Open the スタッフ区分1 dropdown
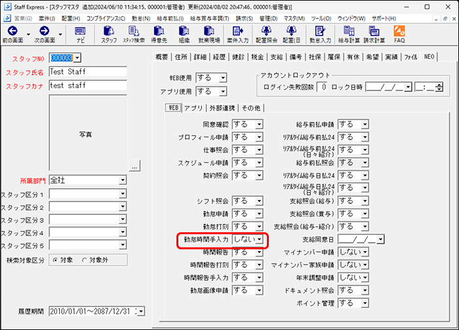459x330 pixels. click(x=123, y=194)
